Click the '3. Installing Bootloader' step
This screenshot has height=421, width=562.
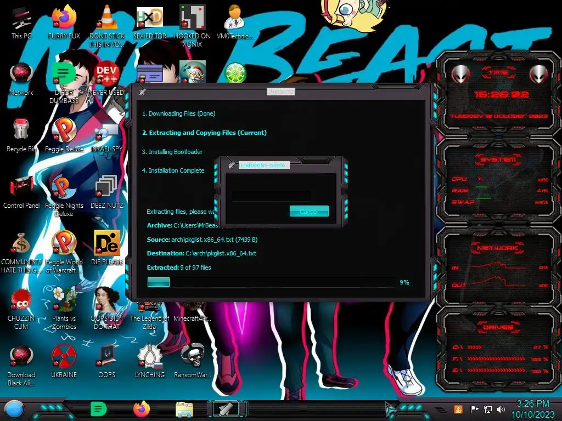(172, 152)
